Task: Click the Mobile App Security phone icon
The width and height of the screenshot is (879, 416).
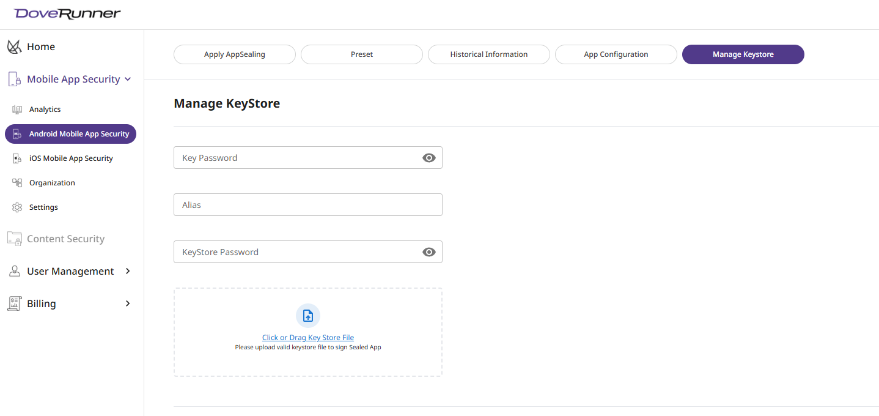Action: point(14,79)
